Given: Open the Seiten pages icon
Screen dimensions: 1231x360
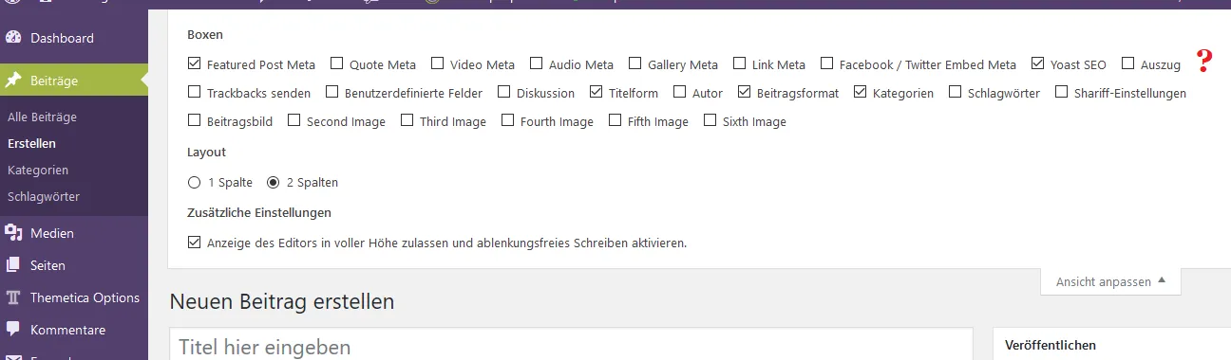Looking at the screenshot, I should click(13, 265).
